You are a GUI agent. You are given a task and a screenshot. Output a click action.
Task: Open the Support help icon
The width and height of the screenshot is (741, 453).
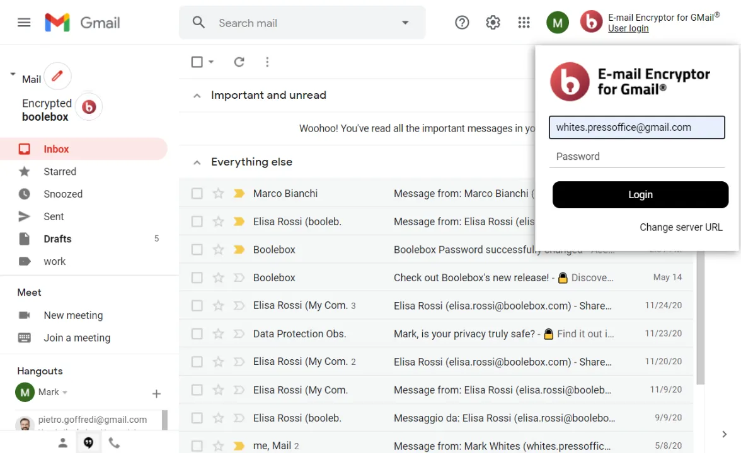point(462,22)
